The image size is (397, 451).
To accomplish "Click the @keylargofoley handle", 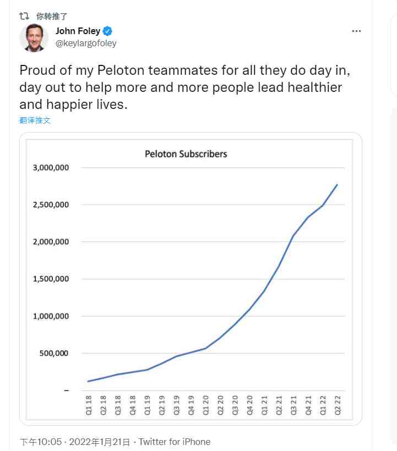I will 86,43.
